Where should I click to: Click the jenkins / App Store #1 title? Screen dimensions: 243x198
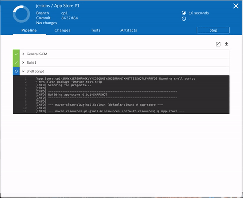point(58,6)
